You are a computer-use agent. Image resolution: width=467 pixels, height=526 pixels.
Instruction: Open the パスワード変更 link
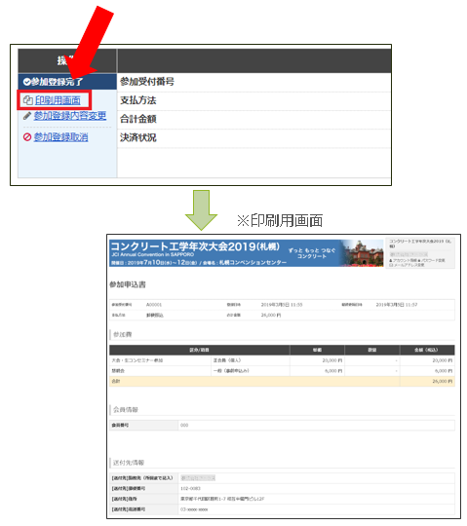click(432, 260)
